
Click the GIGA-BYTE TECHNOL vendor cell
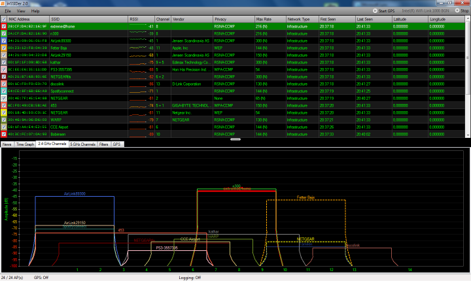tap(192, 105)
